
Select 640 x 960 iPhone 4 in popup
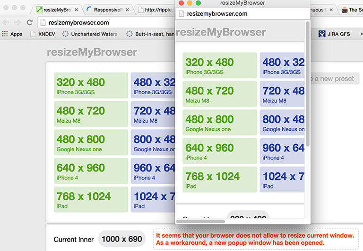(x=220, y=151)
